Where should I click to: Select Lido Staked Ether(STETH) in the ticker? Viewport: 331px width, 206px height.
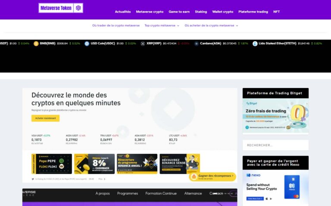tap(278, 43)
